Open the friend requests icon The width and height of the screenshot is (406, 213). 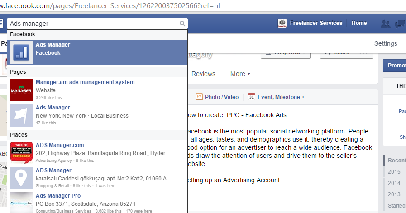pyautogui.click(x=385, y=24)
